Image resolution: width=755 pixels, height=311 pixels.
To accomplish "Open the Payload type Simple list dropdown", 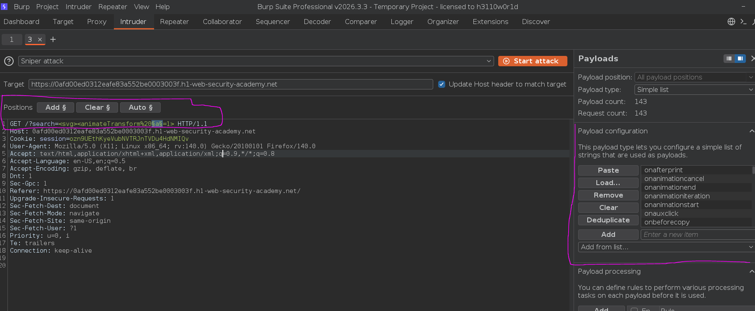I will point(695,89).
